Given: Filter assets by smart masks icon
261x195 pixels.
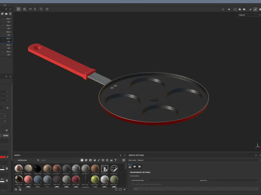Looking at the screenshot, I should [x=90, y=160].
